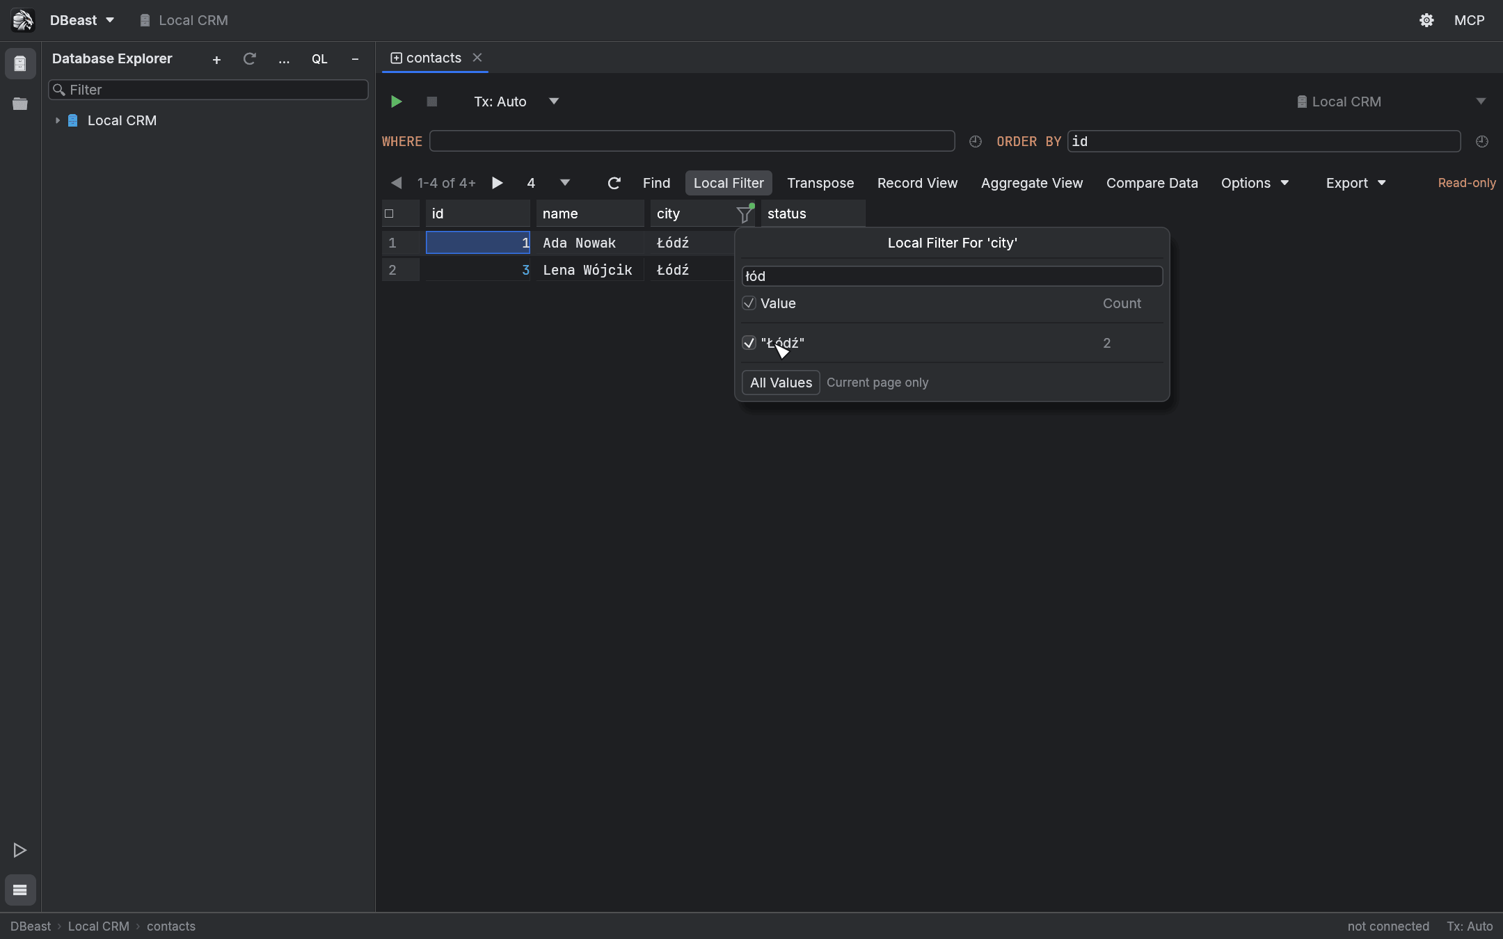Stop execution with square stop icon
1503x939 pixels.
coord(431,102)
